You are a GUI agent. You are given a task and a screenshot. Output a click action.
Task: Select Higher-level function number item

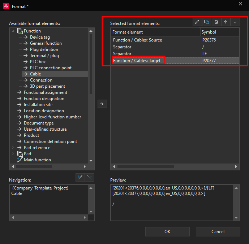[x=52, y=117]
